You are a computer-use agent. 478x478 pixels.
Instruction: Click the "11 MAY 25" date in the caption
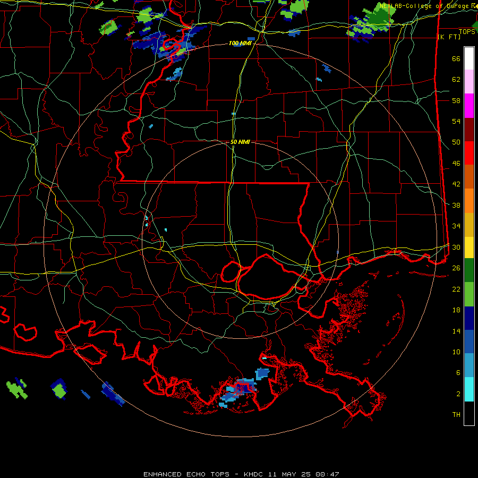pyautogui.click(x=289, y=474)
